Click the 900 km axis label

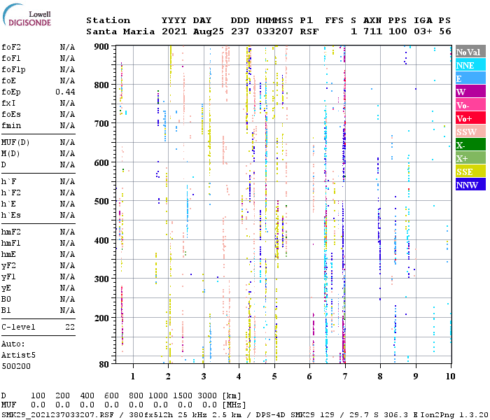101,47
